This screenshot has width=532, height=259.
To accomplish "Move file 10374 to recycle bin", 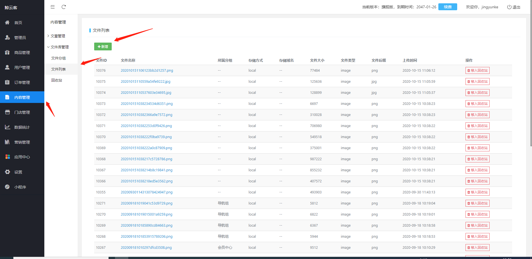I will pyautogui.click(x=477, y=93).
